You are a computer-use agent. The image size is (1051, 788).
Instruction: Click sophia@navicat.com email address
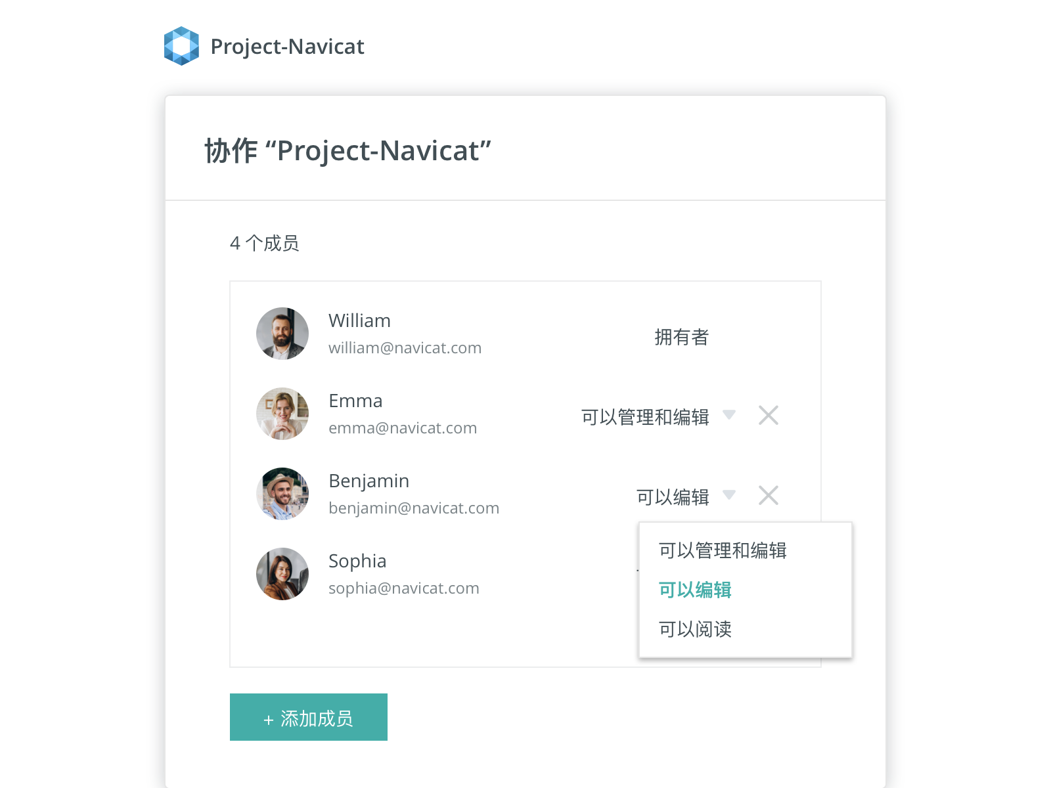click(404, 588)
